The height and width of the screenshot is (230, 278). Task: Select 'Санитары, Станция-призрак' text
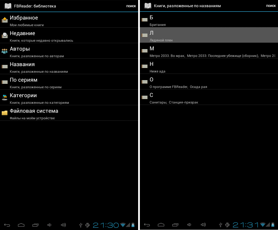pyautogui.click(x=174, y=102)
